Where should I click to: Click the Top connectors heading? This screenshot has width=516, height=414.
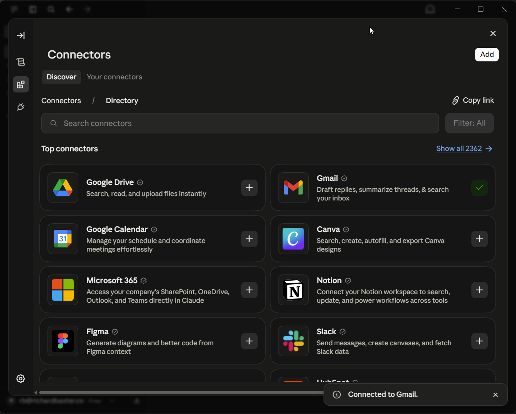70,149
